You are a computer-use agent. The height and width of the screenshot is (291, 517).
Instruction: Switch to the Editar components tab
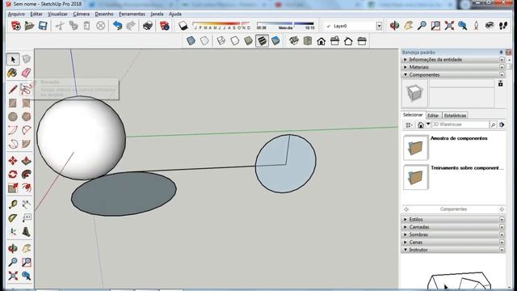point(433,116)
